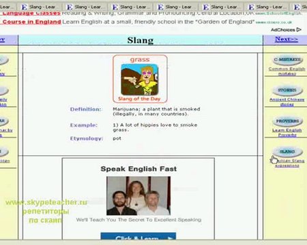The height and width of the screenshot is (245, 307).
Task: Click the Slang of the Day caption
Action: [x=139, y=99]
